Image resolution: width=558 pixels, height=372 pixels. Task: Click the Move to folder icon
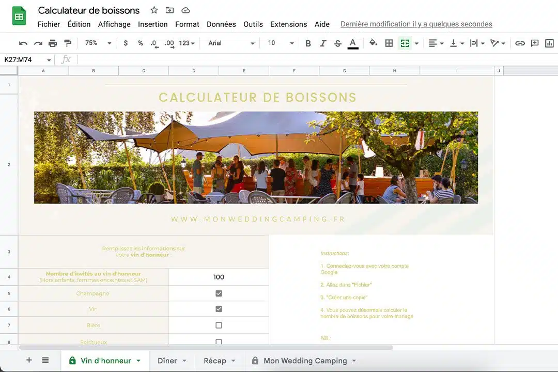(x=170, y=10)
